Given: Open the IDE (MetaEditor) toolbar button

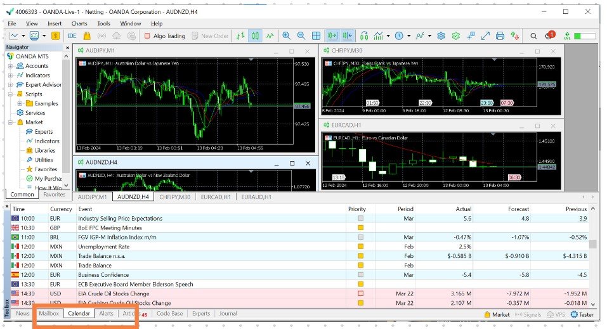Looking at the screenshot, I should pos(72,36).
